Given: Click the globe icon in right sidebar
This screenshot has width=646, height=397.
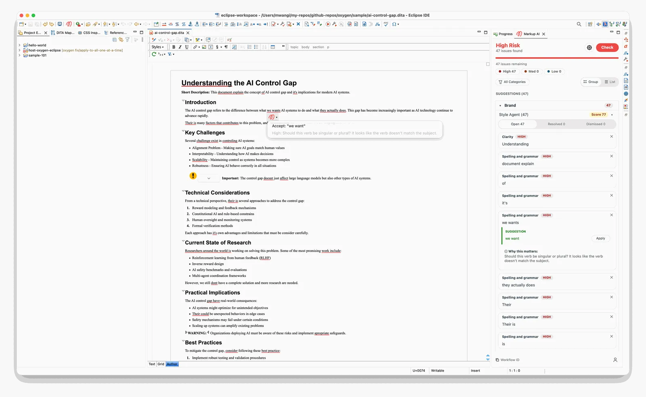Looking at the screenshot, I should pos(626,94).
